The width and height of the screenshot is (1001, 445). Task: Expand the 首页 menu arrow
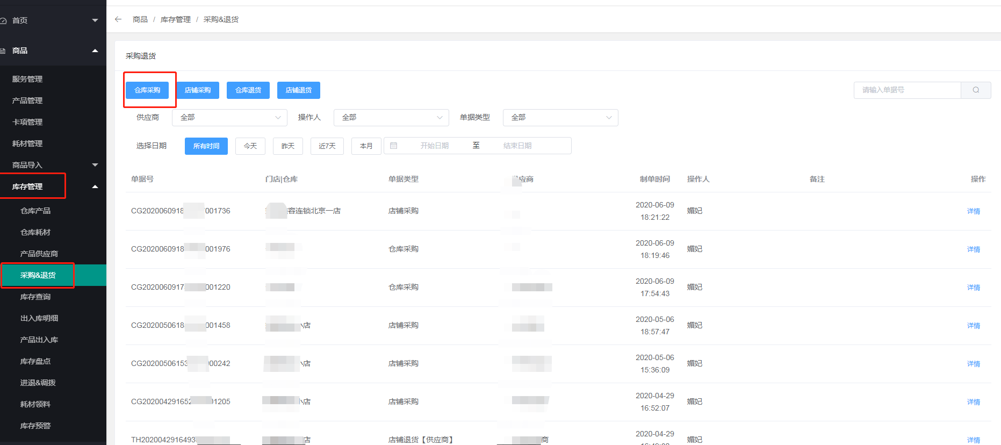(95, 20)
